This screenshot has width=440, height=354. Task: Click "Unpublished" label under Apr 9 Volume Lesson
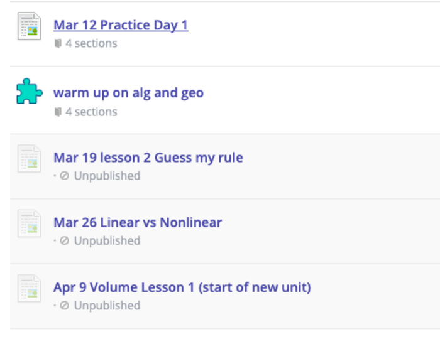tap(107, 306)
